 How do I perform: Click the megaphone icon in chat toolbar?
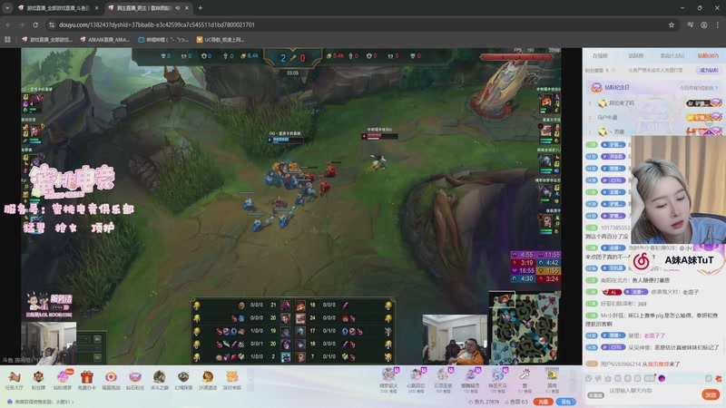(598, 378)
